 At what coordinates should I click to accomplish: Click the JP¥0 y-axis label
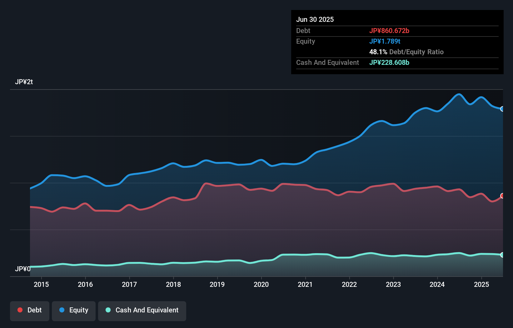point(23,269)
